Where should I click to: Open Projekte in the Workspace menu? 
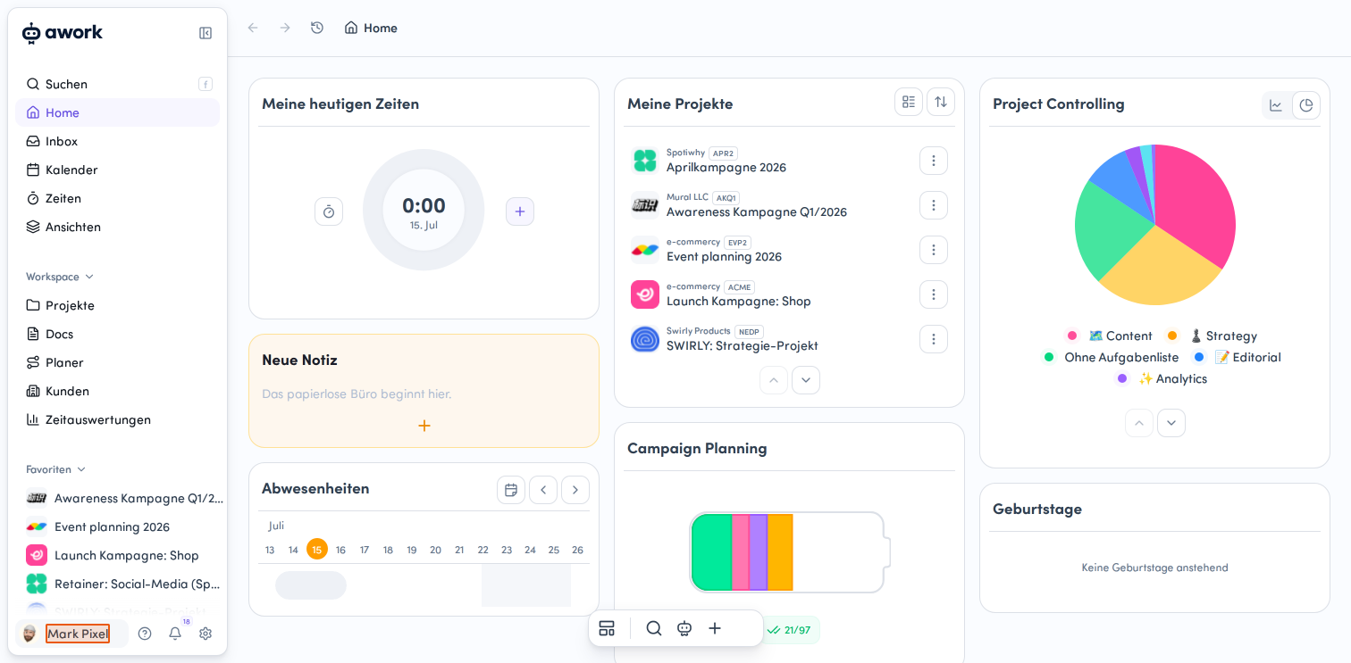click(117, 305)
